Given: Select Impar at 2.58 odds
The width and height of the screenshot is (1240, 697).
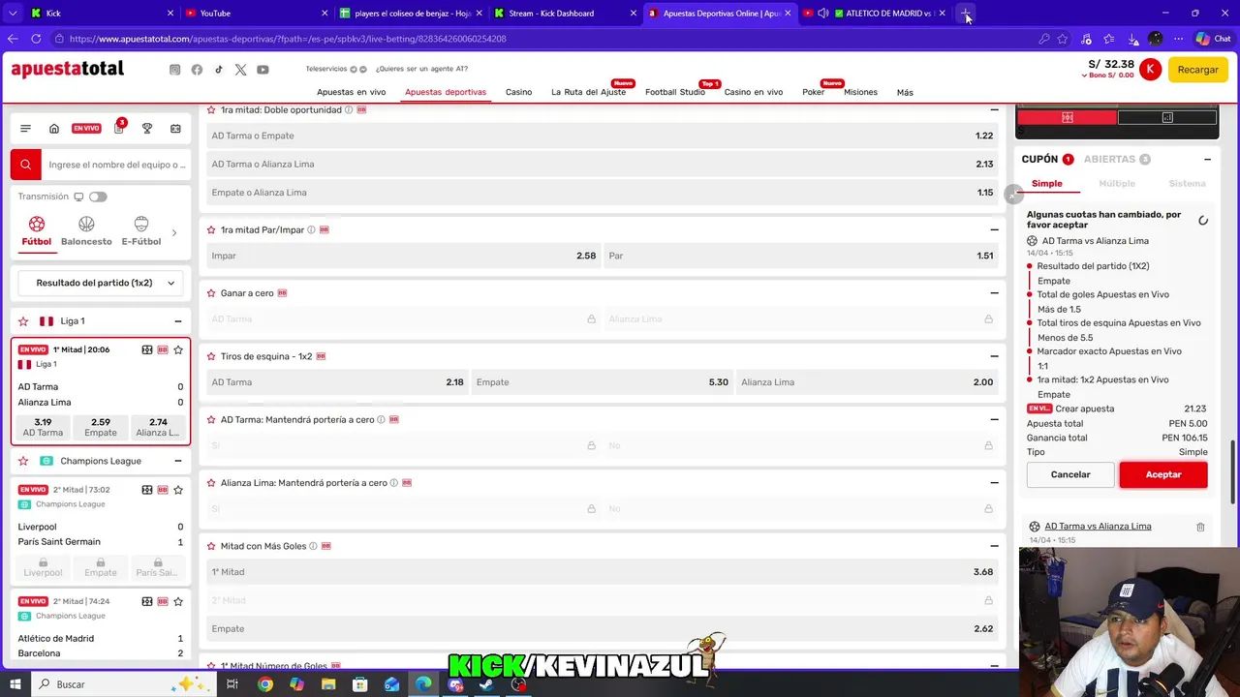Looking at the screenshot, I should point(402,256).
